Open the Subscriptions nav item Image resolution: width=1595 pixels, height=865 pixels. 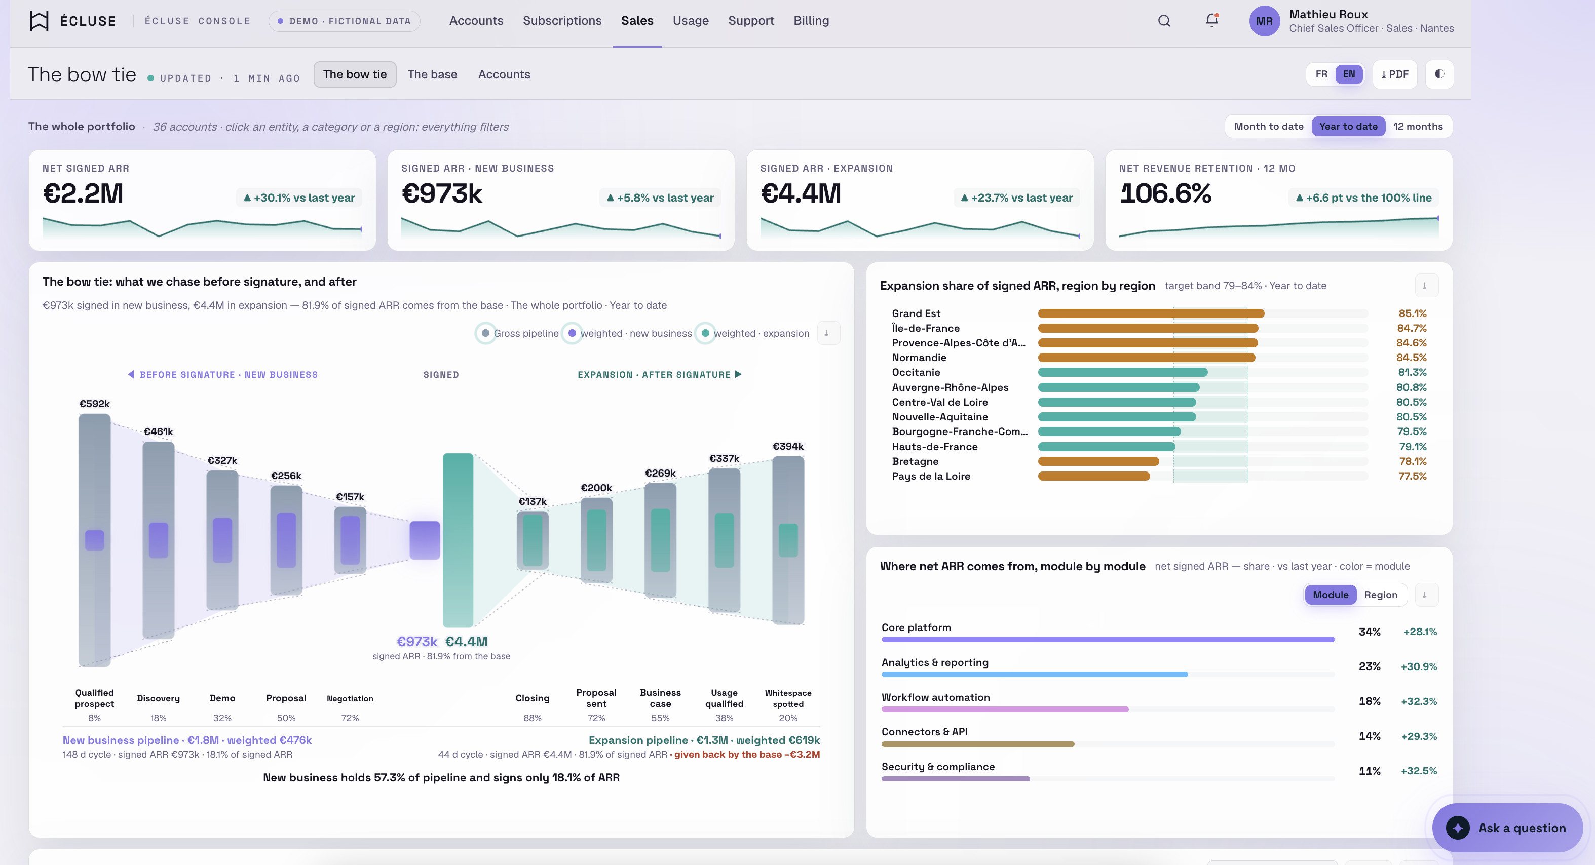[561, 21]
